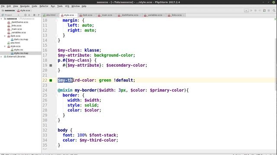Screen dimensions: 277x155
Task: Open the Code menu
Action: pyautogui.click(x=34, y=6)
